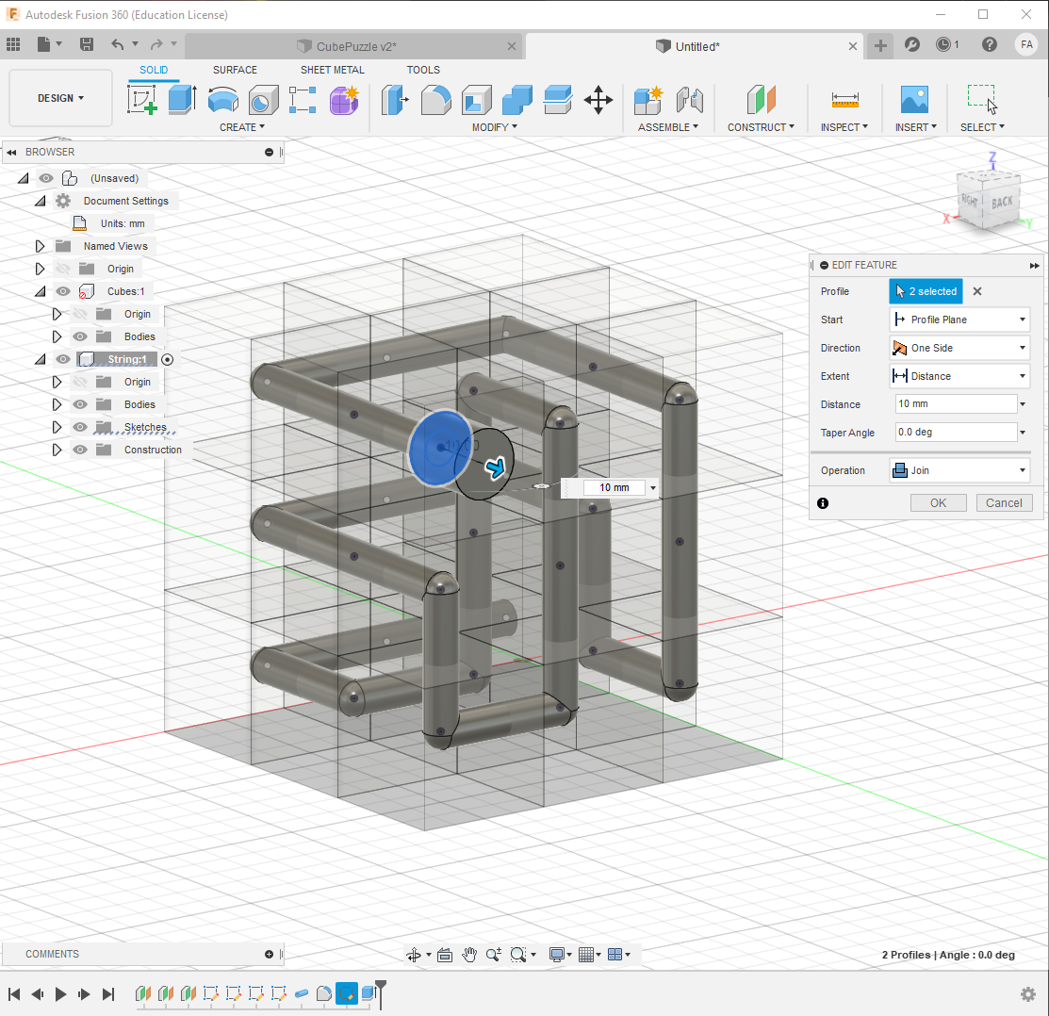1049x1016 pixels.
Task: Expand the Bodies folder under String:1
Action: tap(57, 404)
